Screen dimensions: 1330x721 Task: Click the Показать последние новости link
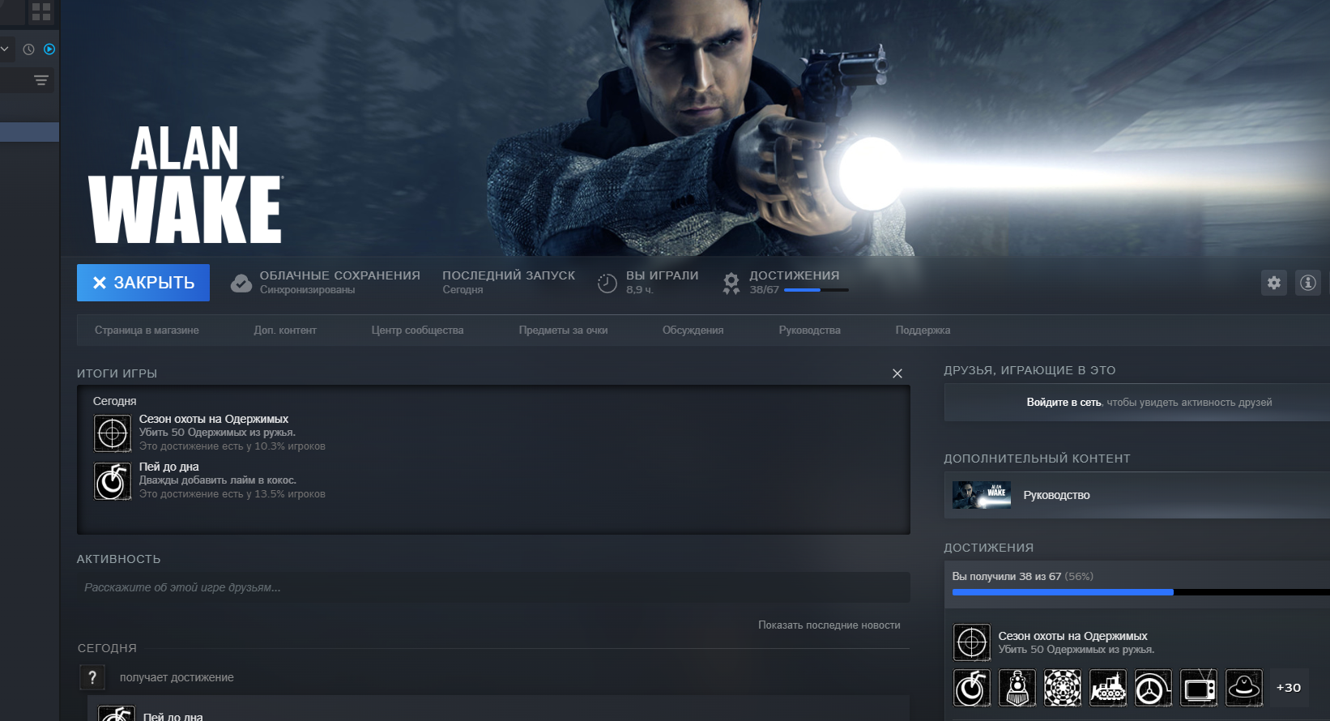pyautogui.click(x=829, y=625)
